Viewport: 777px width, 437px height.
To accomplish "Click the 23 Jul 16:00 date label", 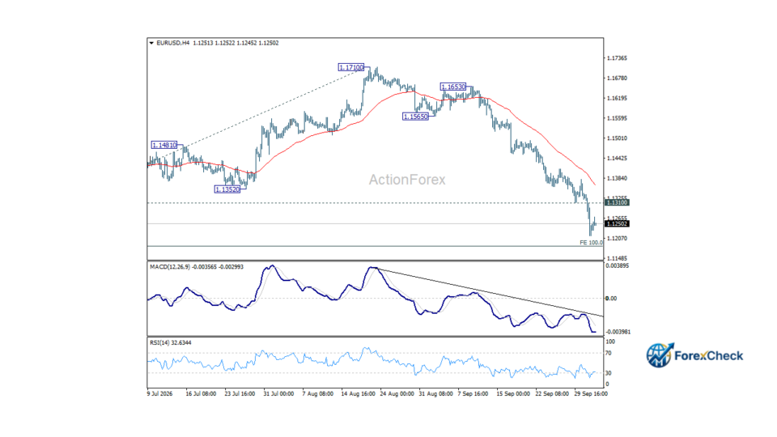I will (240, 394).
